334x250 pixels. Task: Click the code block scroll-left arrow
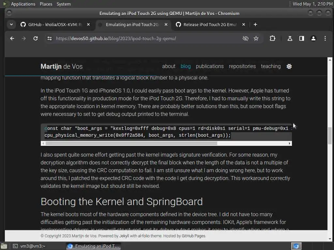coord(43,143)
